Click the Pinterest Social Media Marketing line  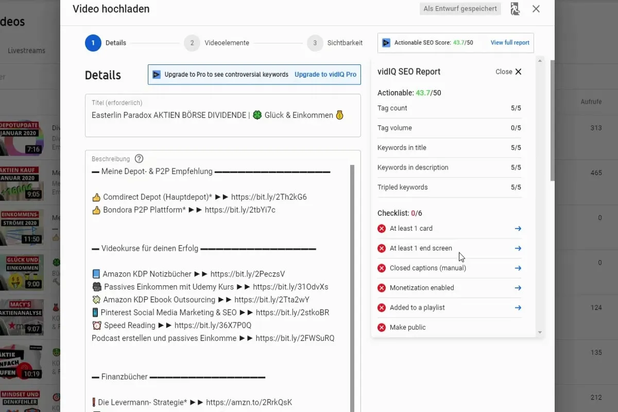click(x=211, y=313)
